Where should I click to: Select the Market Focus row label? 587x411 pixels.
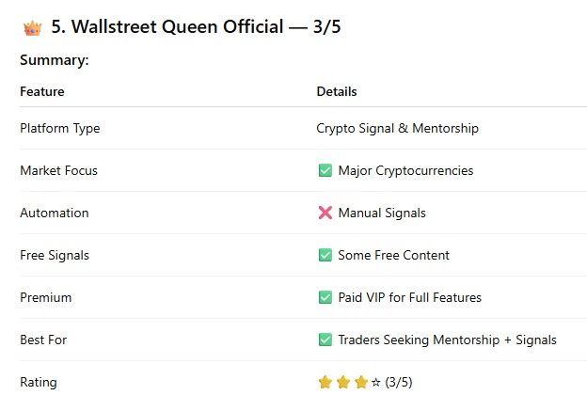[x=58, y=171]
